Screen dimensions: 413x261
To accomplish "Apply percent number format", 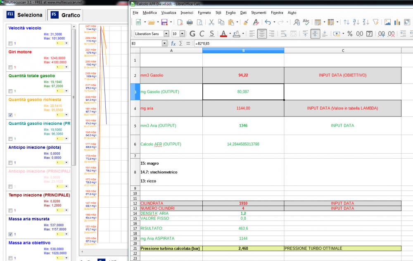I will 350,34.
